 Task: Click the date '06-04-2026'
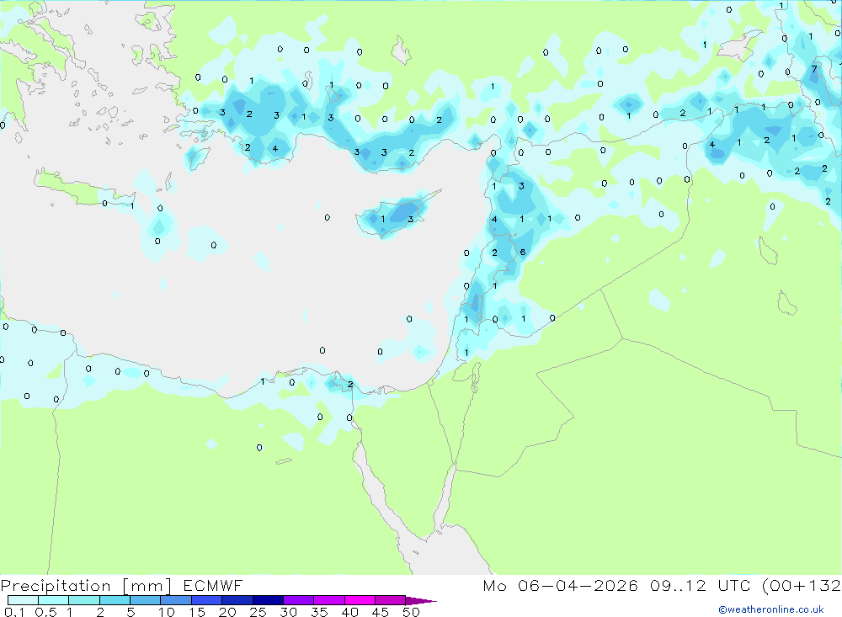tap(578, 585)
